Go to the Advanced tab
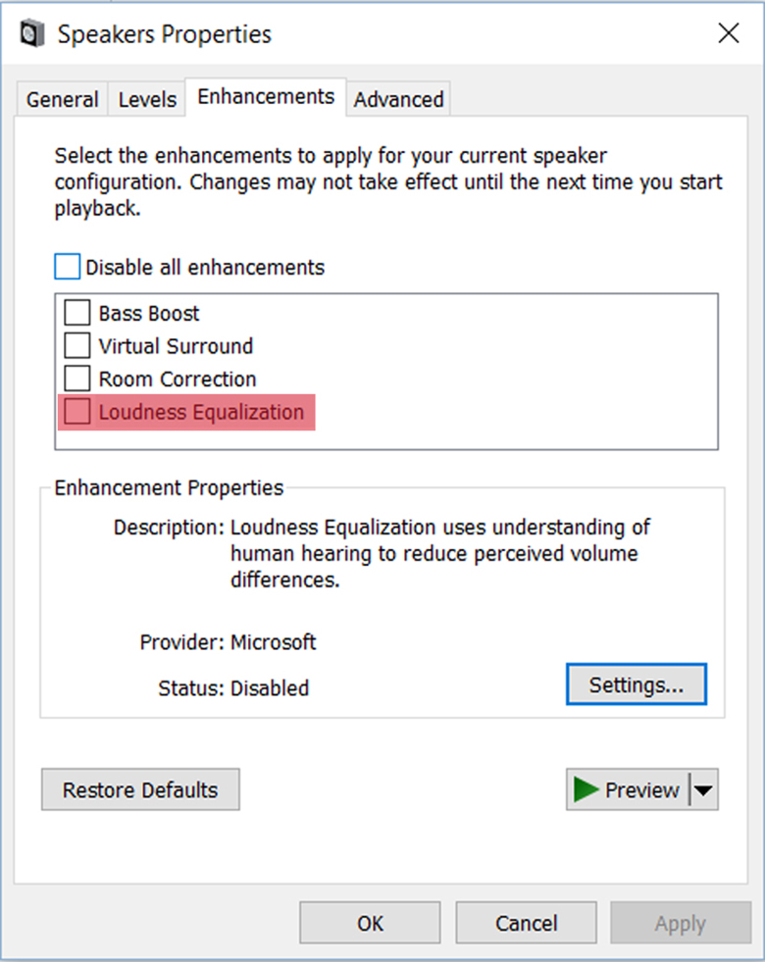Screen dimensions: 765x962 click(x=398, y=99)
